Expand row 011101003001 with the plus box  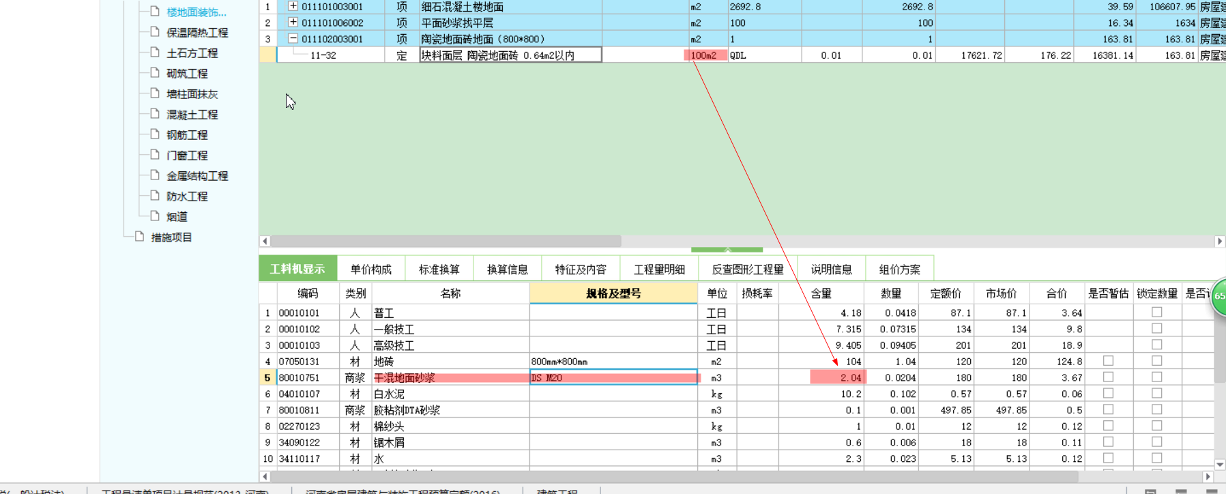tap(293, 6)
